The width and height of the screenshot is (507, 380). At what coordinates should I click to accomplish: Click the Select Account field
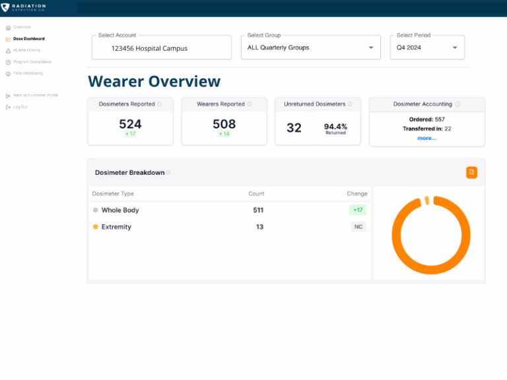point(162,48)
